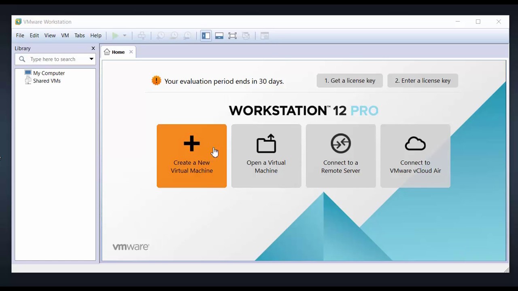Open the power options dropdown arrow

(x=125, y=36)
